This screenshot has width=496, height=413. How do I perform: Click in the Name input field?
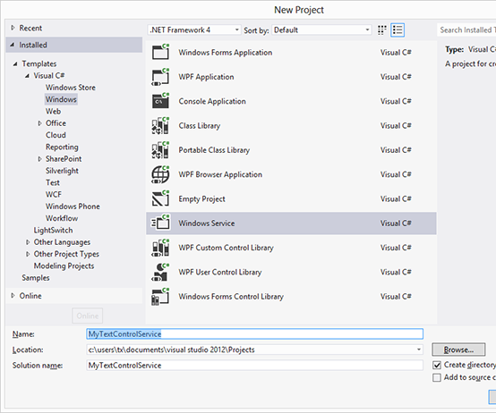tap(254, 333)
